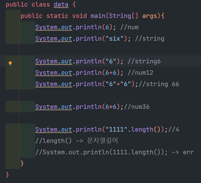Click the '//4' comment
The image size is (201, 183).
tap(174, 129)
